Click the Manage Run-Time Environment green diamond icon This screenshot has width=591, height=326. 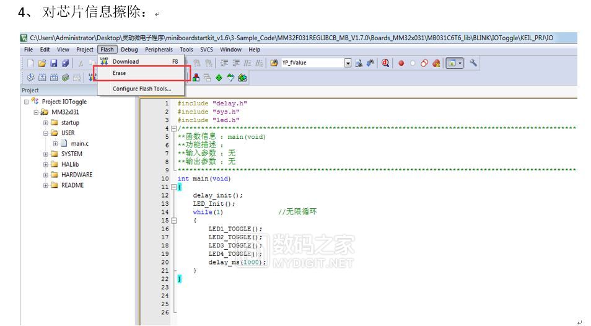[x=219, y=77]
